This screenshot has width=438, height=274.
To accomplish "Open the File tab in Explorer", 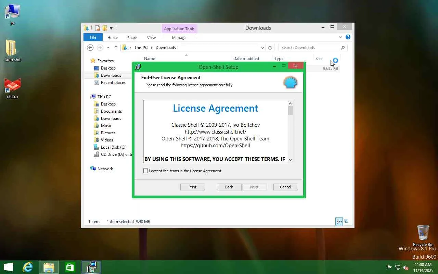I will coord(93,37).
